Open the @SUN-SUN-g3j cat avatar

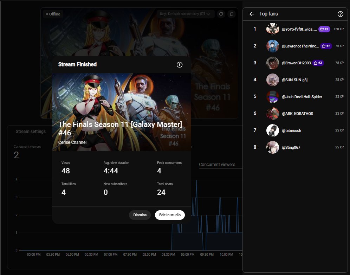[x=273, y=80]
